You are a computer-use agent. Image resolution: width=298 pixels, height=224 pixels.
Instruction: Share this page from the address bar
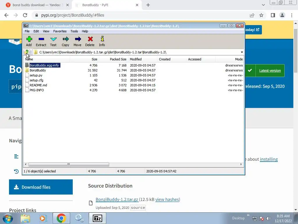pos(252,15)
